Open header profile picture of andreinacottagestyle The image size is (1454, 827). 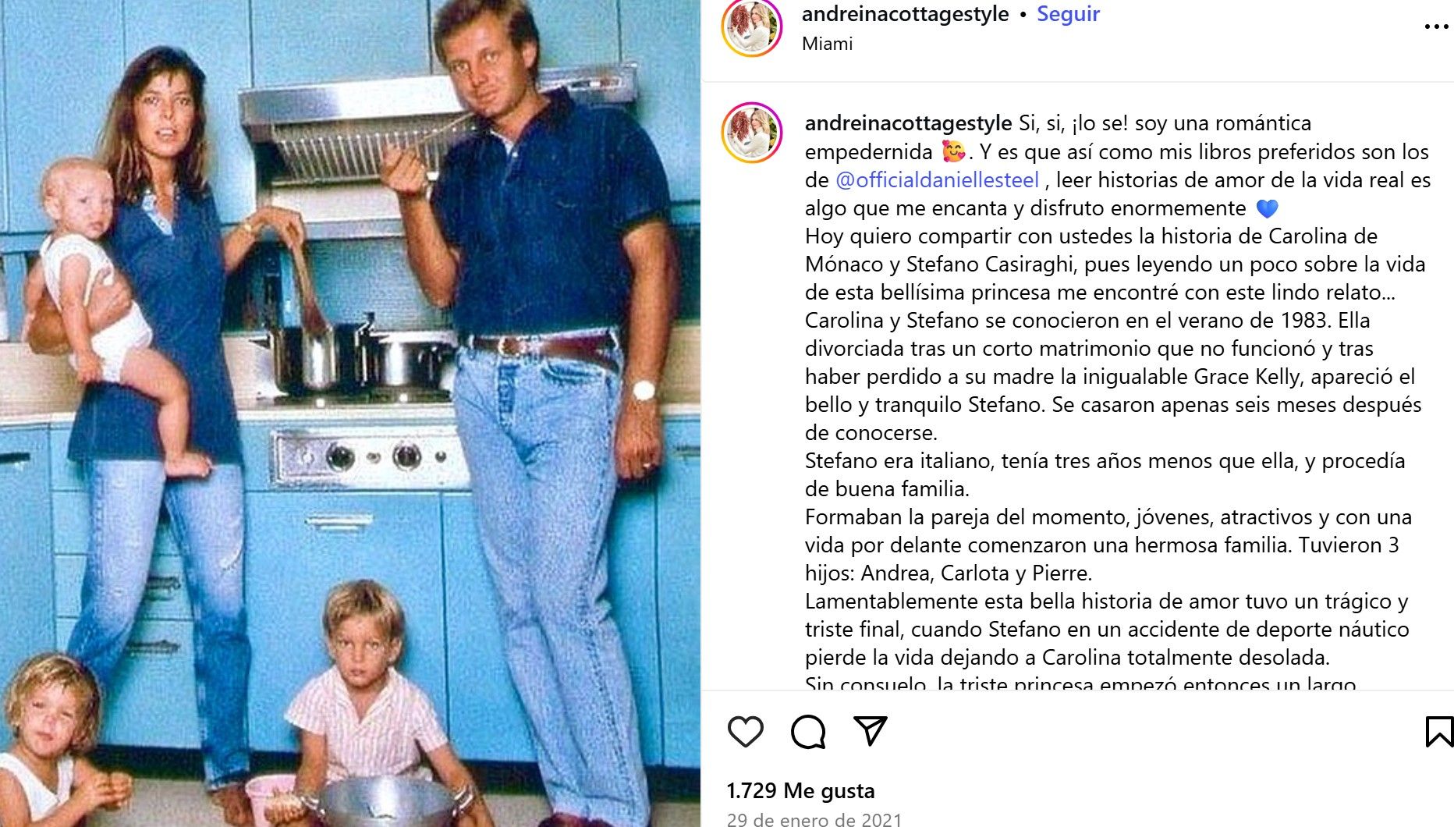pyautogui.click(x=752, y=28)
